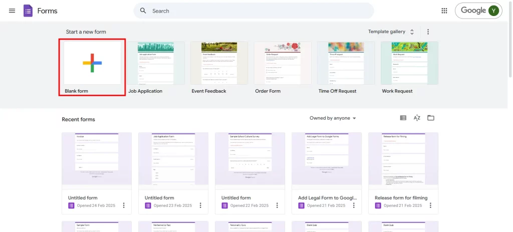Select the Time Off Request template
This screenshot has width=513, height=232.
[x=346, y=63]
